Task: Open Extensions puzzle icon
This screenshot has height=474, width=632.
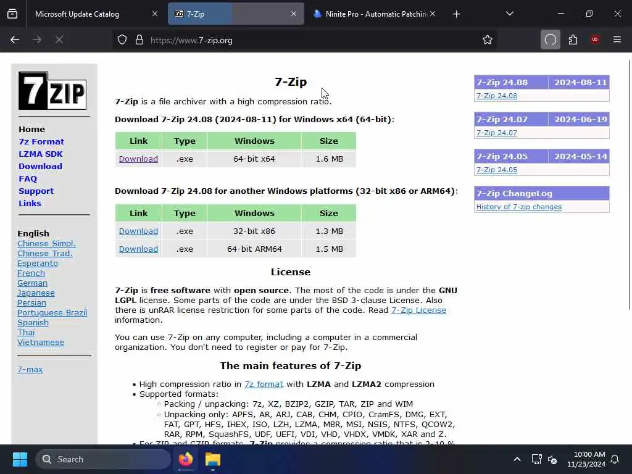Action: click(573, 39)
